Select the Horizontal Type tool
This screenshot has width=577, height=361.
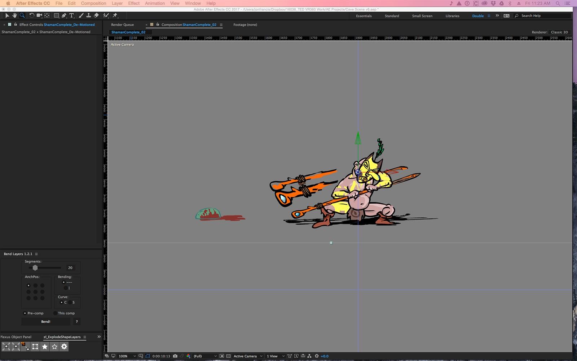point(71,16)
